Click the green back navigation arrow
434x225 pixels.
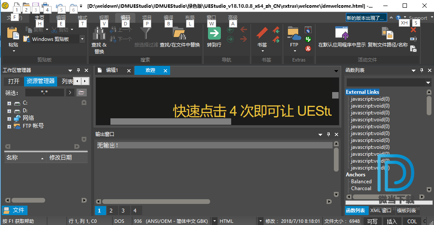[230, 30]
